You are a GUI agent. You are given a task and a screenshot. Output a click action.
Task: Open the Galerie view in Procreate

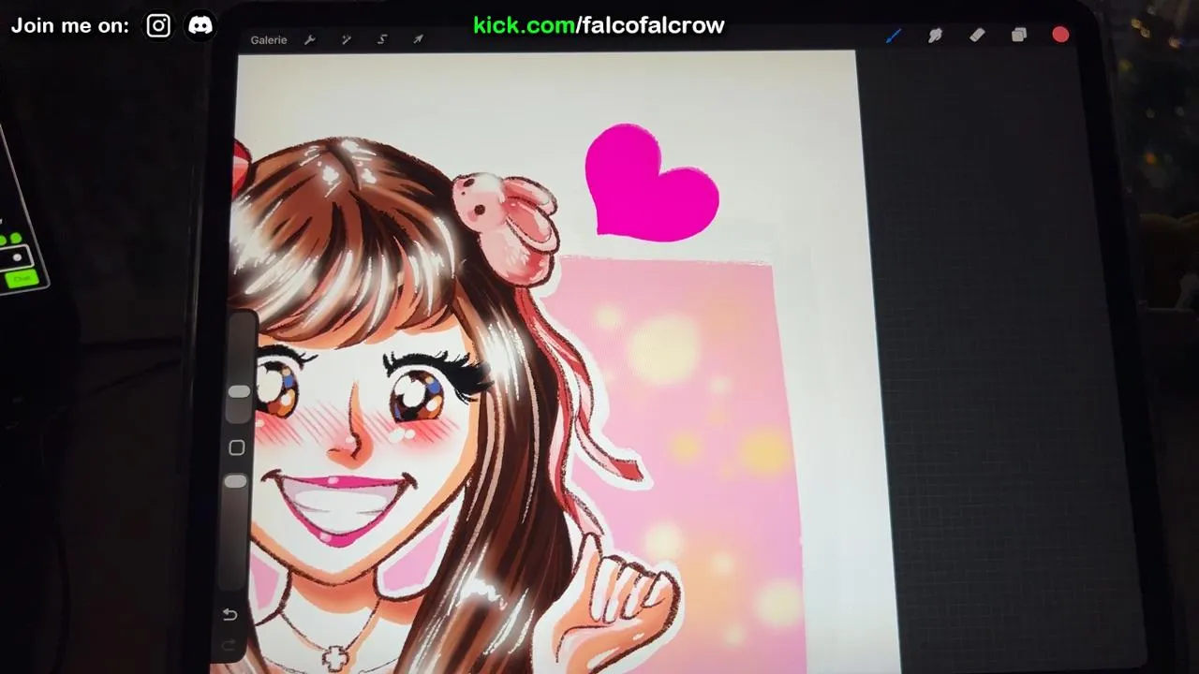click(x=269, y=40)
